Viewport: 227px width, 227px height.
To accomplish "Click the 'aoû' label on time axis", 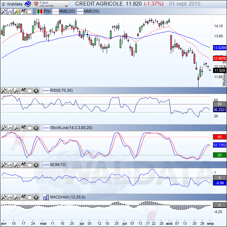I will [169, 223].
